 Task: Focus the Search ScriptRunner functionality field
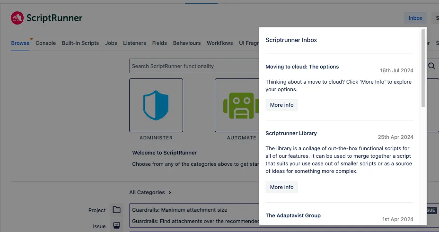[194, 66]
